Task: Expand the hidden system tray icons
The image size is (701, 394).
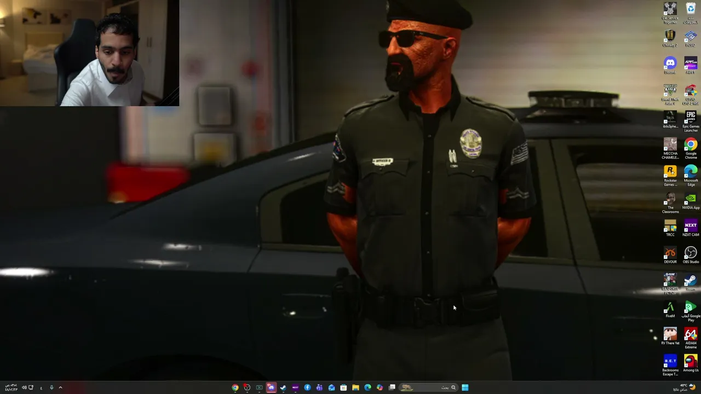Action: 60,387
